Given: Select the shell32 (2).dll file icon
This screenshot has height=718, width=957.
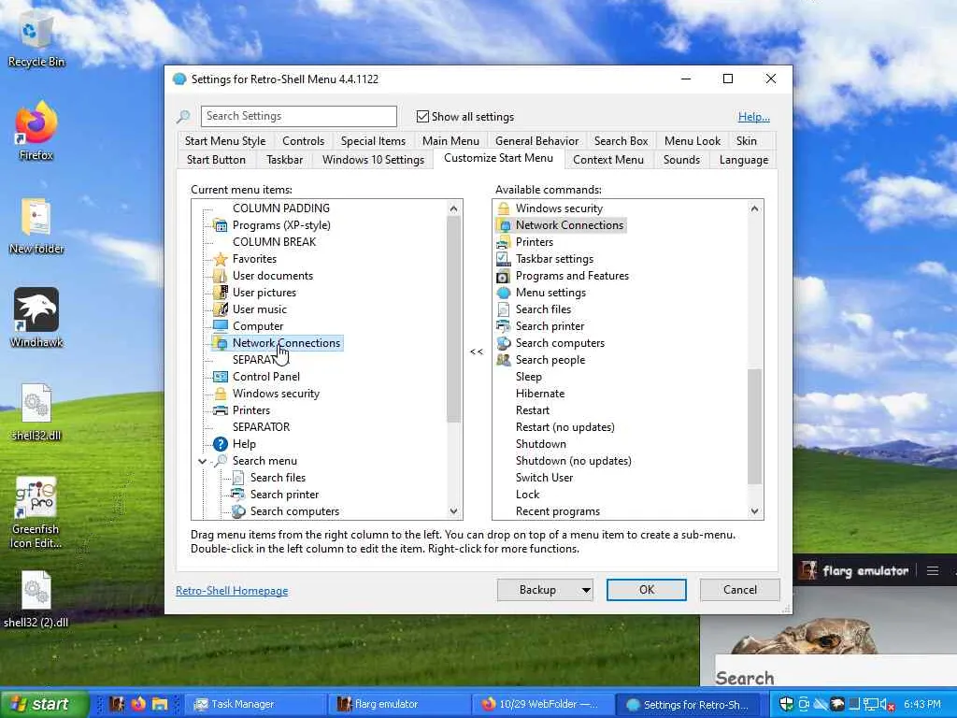Looking at the screenshot, I should tap(36, 599).
